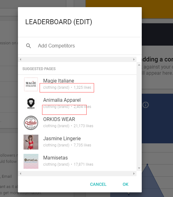Click the Magie Italiane logo thumbnail
The height and width of the screenshot is (197, 173).
[x=31, y=84]
